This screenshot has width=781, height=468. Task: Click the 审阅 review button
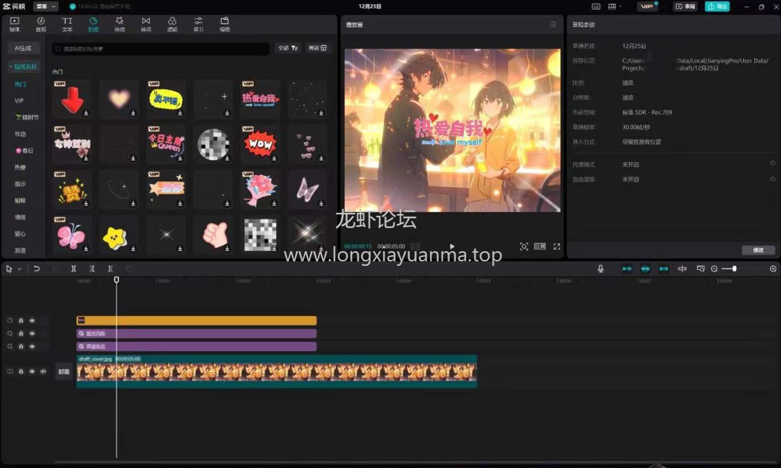point(686,6)
